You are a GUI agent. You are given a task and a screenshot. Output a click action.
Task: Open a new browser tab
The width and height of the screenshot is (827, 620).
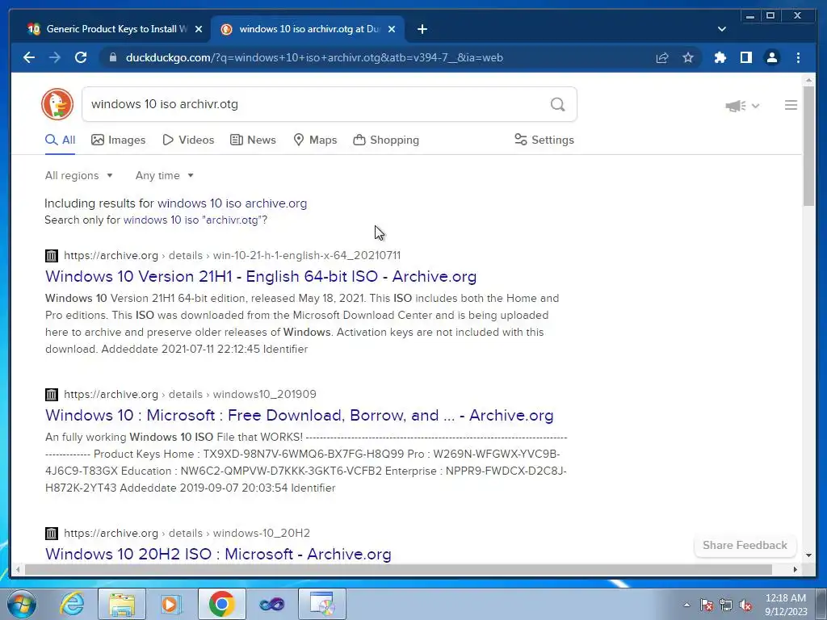pyautogui.click(x=422, y=29)
